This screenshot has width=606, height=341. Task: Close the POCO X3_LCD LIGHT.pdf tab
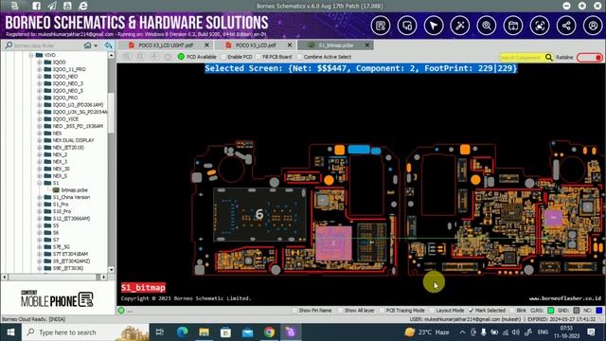pyautogui.click(x=206, y=45)
